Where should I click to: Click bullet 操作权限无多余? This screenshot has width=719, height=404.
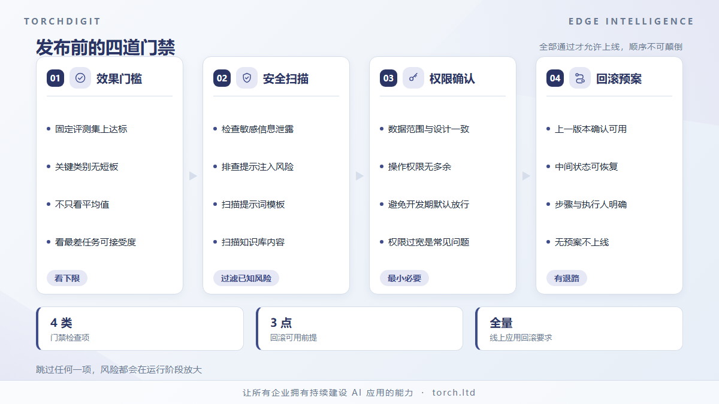(x=420, y=166)
